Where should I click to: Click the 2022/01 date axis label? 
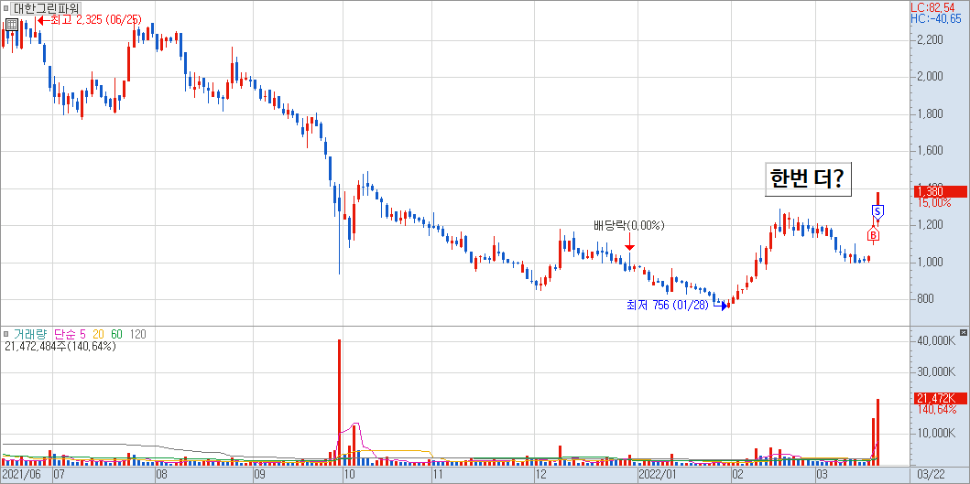(x=657, y=475)
